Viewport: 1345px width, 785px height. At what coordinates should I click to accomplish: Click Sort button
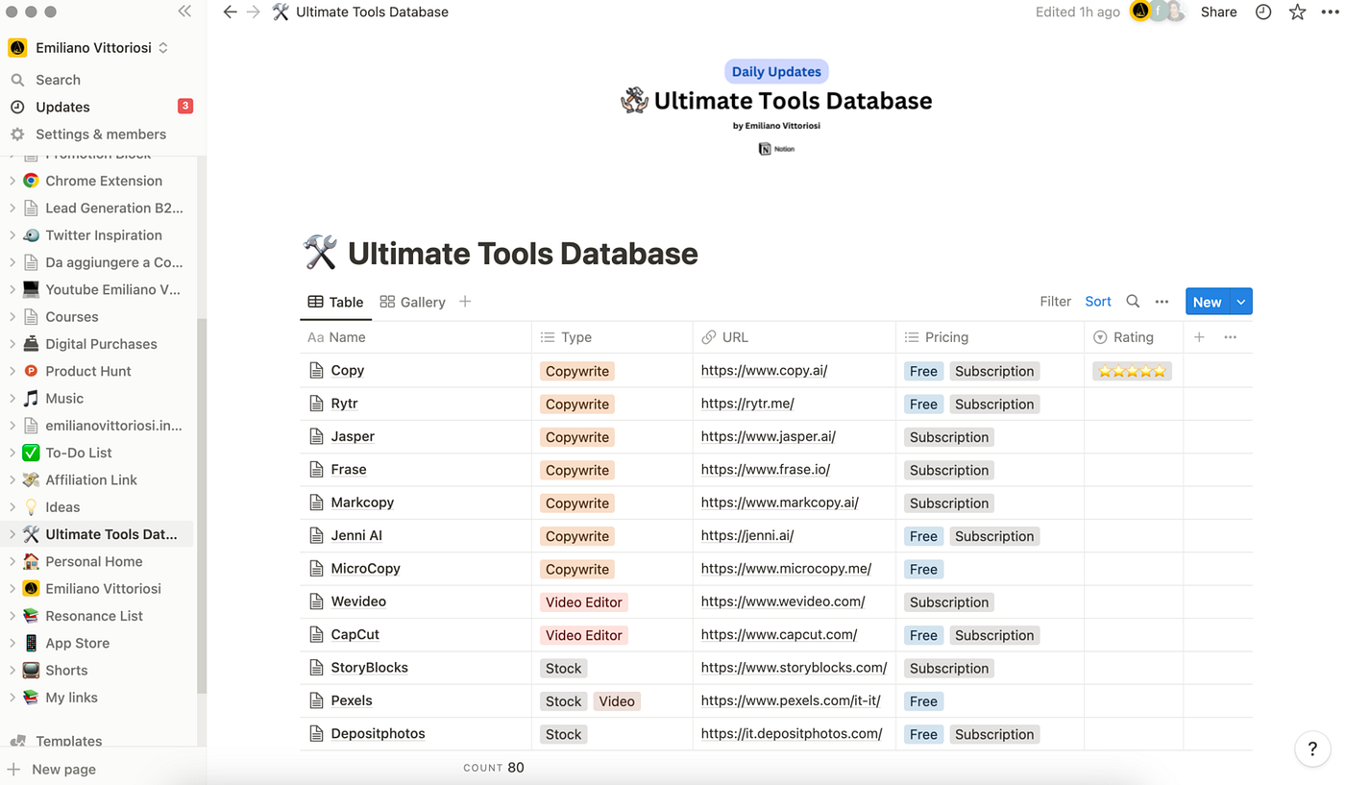click(1098, 302)
